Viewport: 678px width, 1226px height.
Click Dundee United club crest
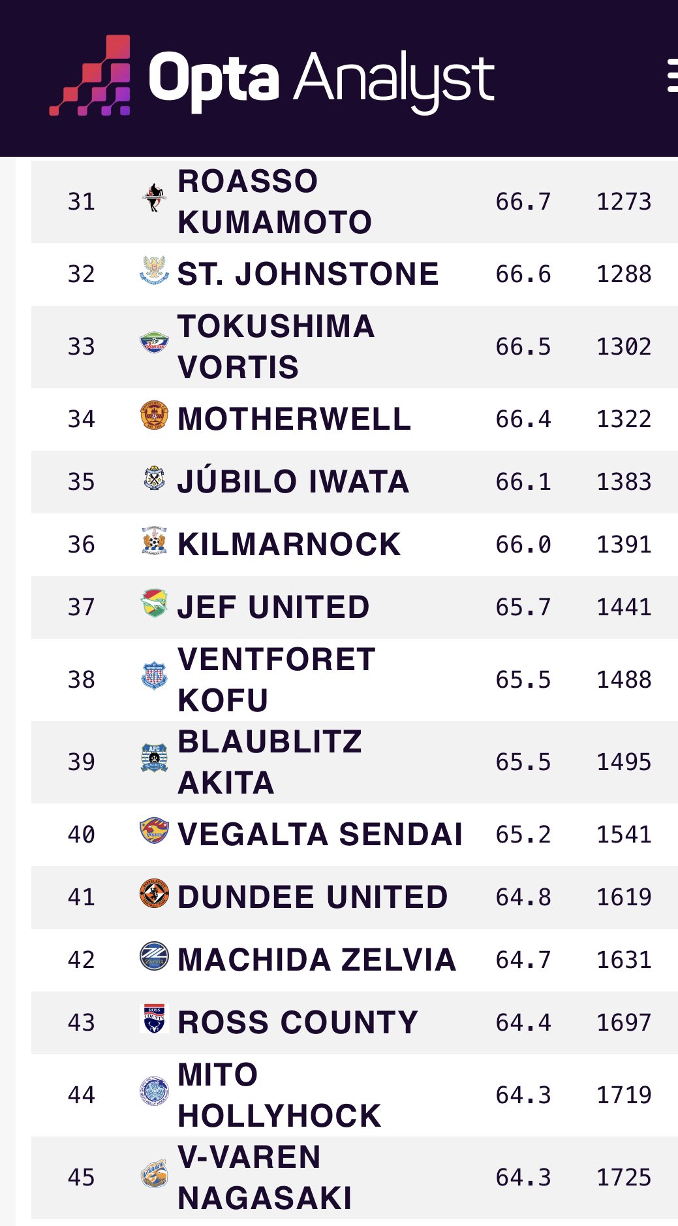tap(155, 894)
